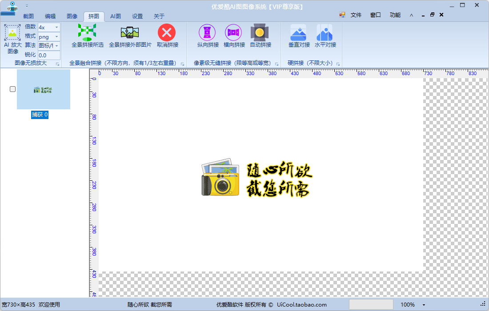This screenshot has width=489, height=311.
Task: Select 纵向拼接 vertical stitch icon
Action: pyautogui.click(x=208, y=32)
